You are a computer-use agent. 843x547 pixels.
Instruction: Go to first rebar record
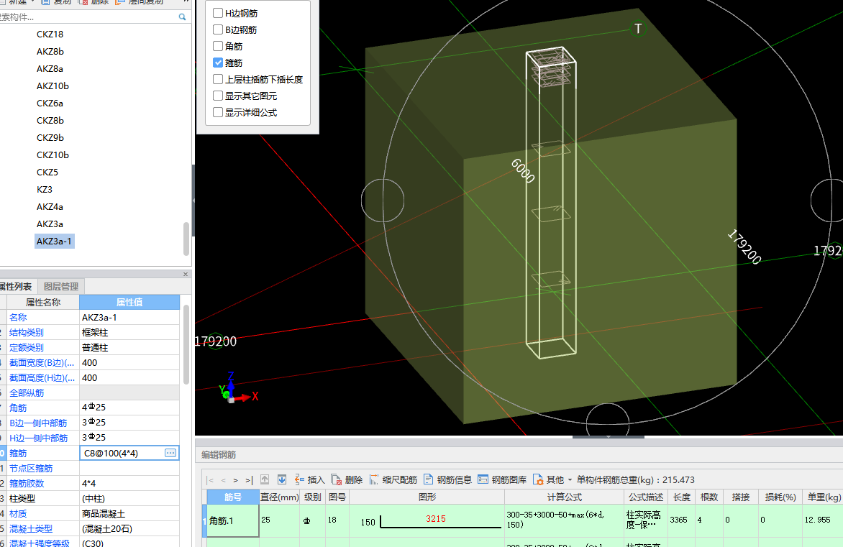(211, 480)
